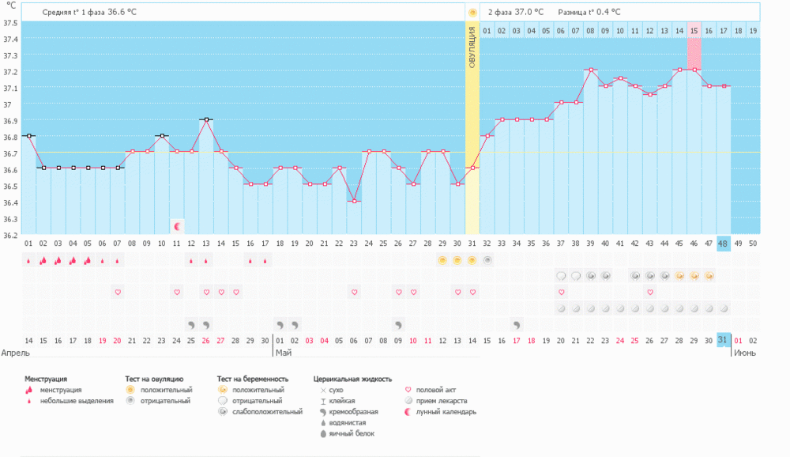790x457 pixels.
Task: Select the negative ovulation test icon on cycle day 32
Action: [x=487, y=260]
